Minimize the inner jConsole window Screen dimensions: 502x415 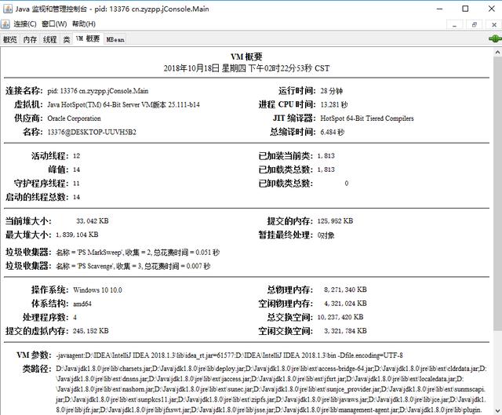pyautogui.click(x=454, y=24)
